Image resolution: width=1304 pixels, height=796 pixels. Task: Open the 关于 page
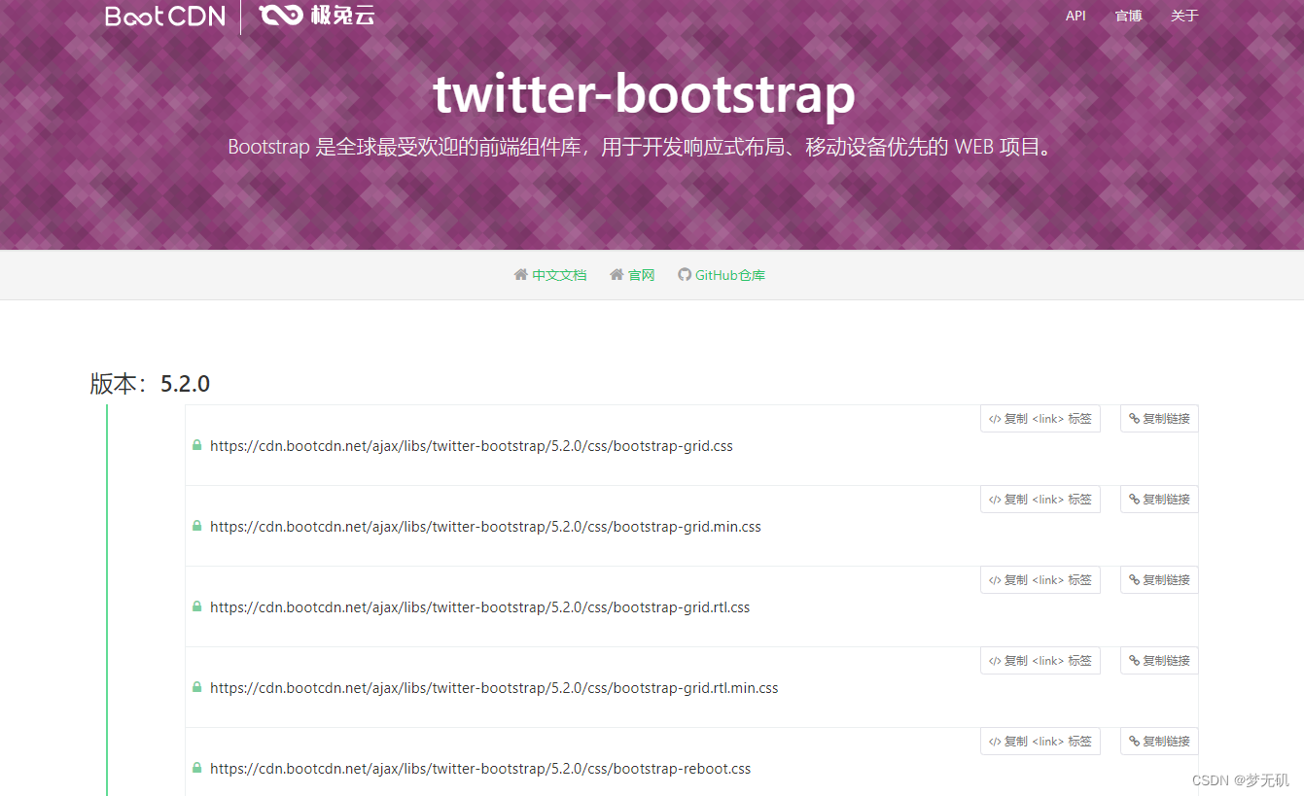(x=1185, y=16)
